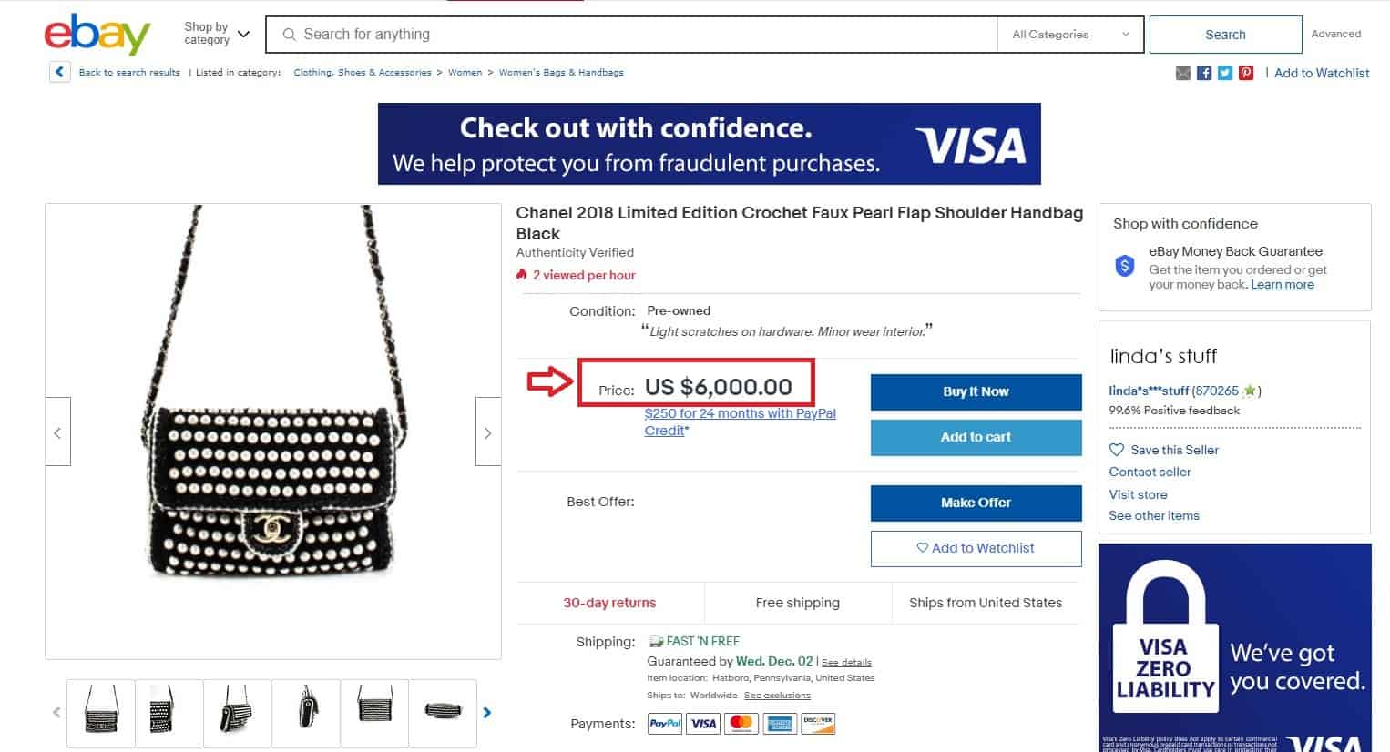The width and height of the screenshot is (1390, 752).
Task: Share listing on Pinterest icon
Action: point(1246,73)
